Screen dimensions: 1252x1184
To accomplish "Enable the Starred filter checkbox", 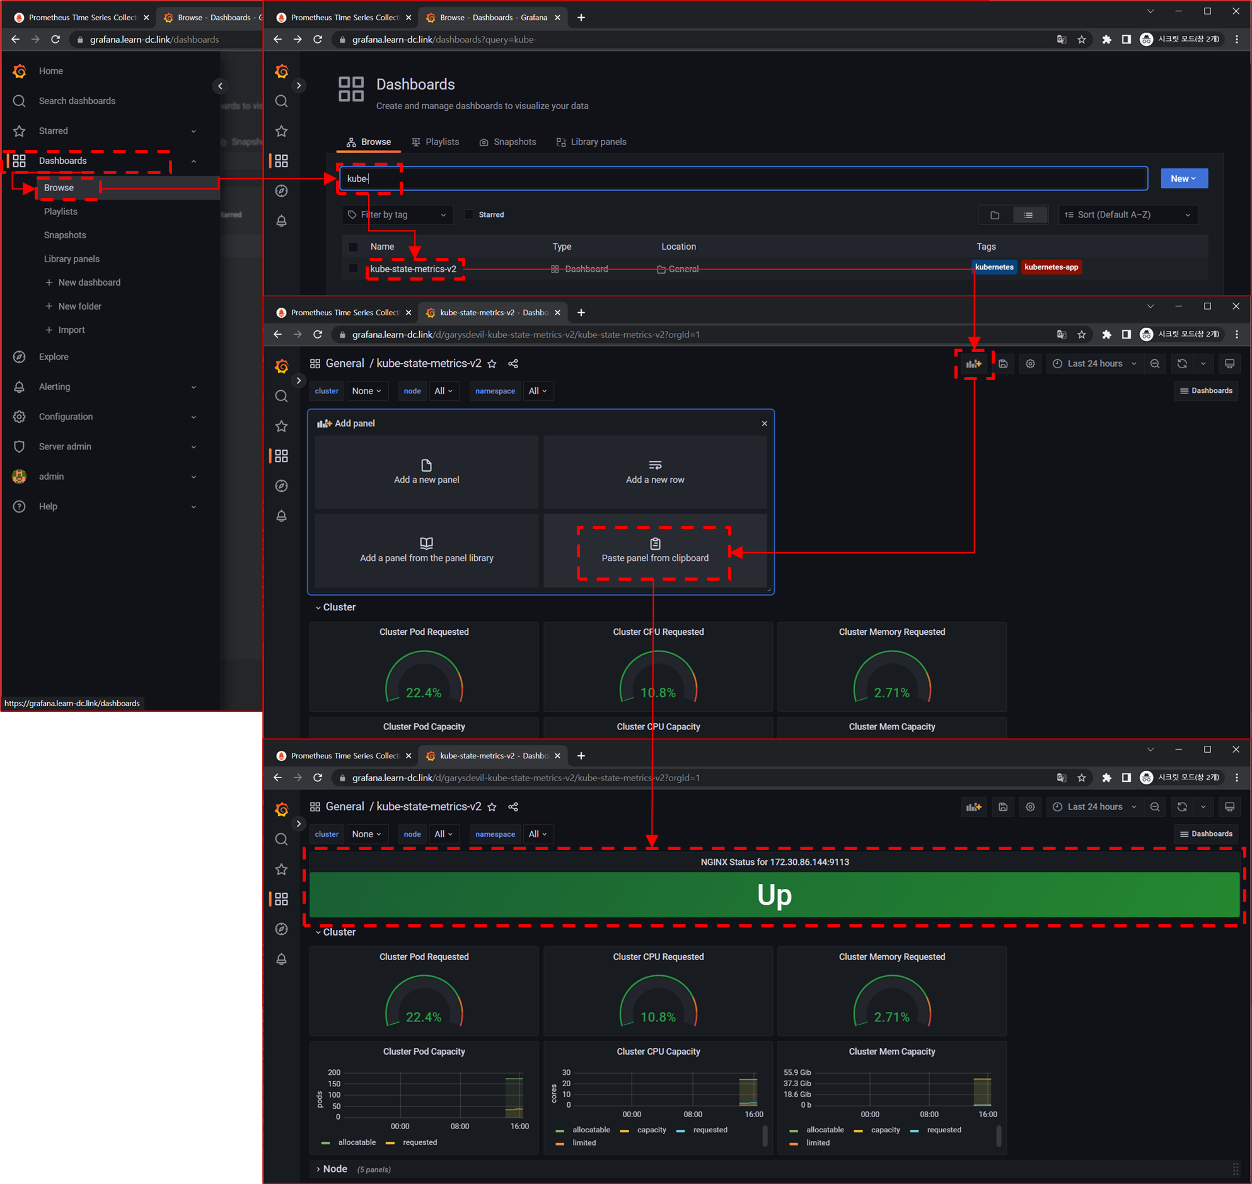I will pos(470,214).
